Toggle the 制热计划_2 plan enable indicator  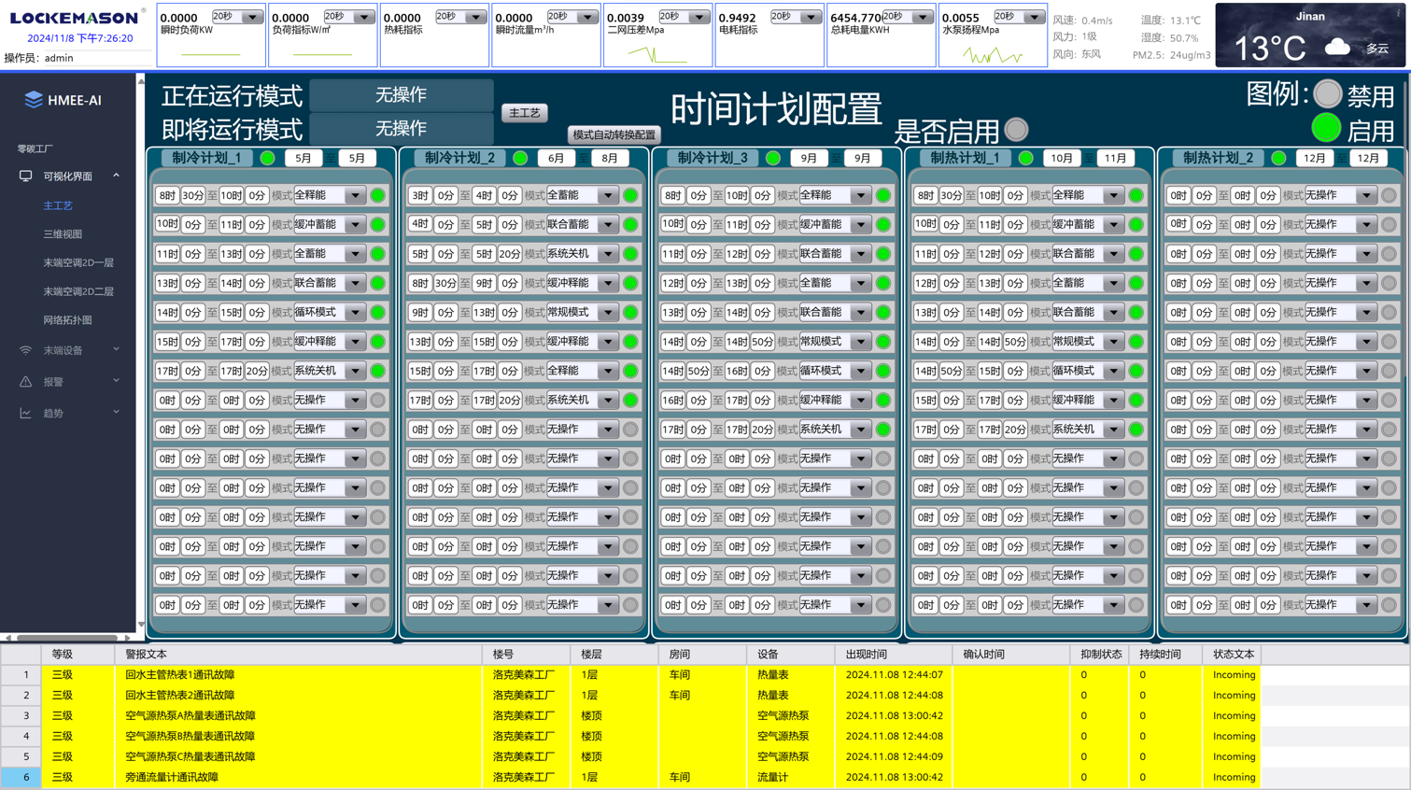[x=1278, y=158]
